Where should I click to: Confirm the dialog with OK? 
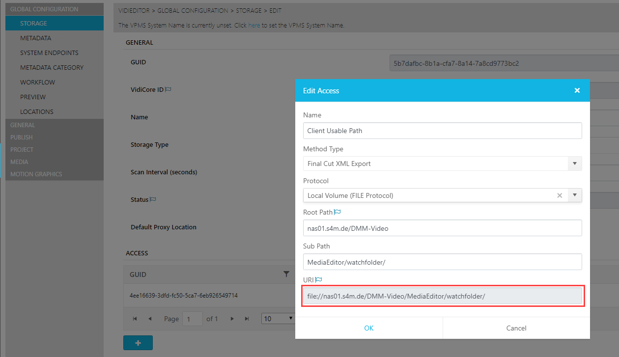tap(368, 328)
